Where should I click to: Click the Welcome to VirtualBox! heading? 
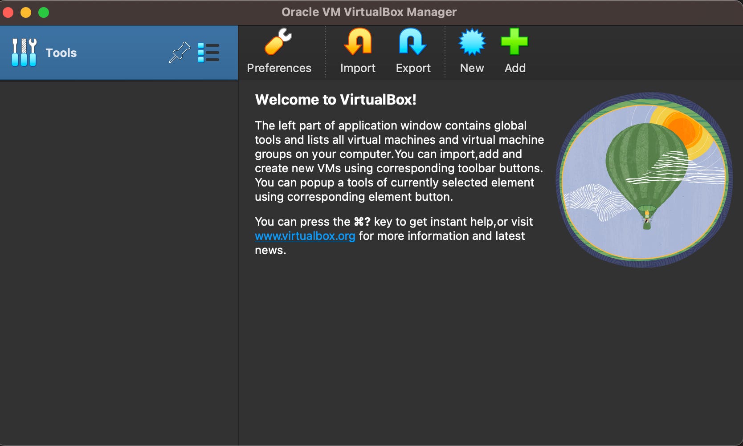point(335,100)
